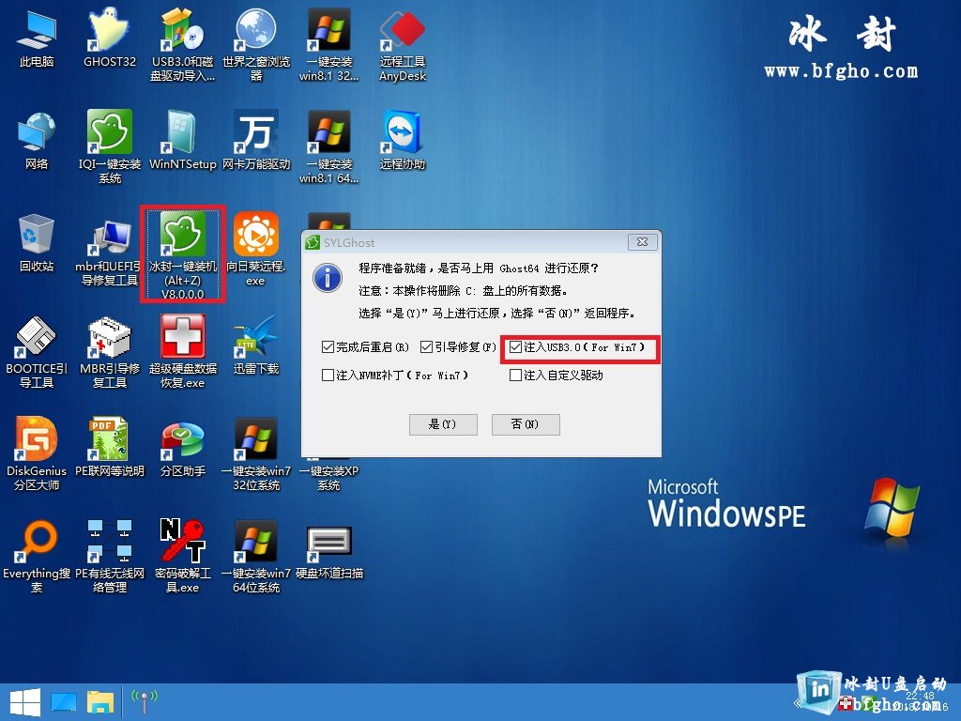
Task: Launch 超级硬盘数据恢复.exe icon
Action: 183,352
